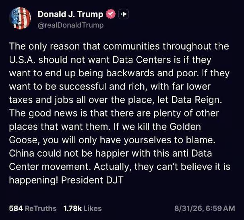The image size is (244, 220).
Task: Click the word "happening!" in the last line
Action: click(x=33, y=180)
